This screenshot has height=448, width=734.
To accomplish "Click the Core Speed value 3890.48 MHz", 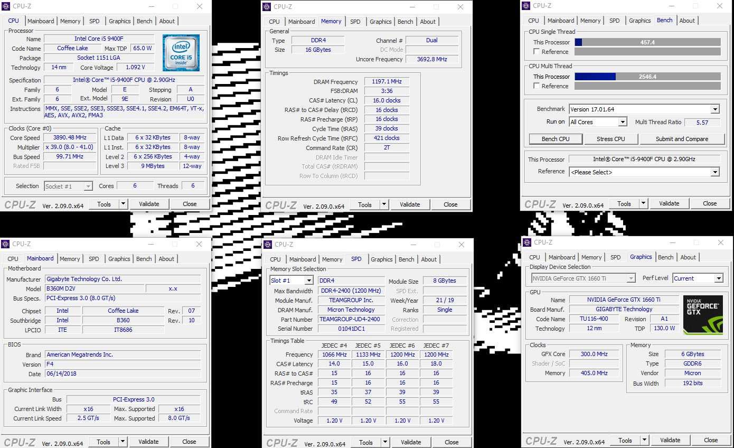I will [x=70, y=138].
